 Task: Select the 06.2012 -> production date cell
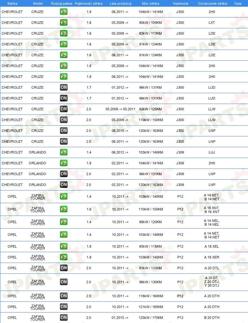120,152
